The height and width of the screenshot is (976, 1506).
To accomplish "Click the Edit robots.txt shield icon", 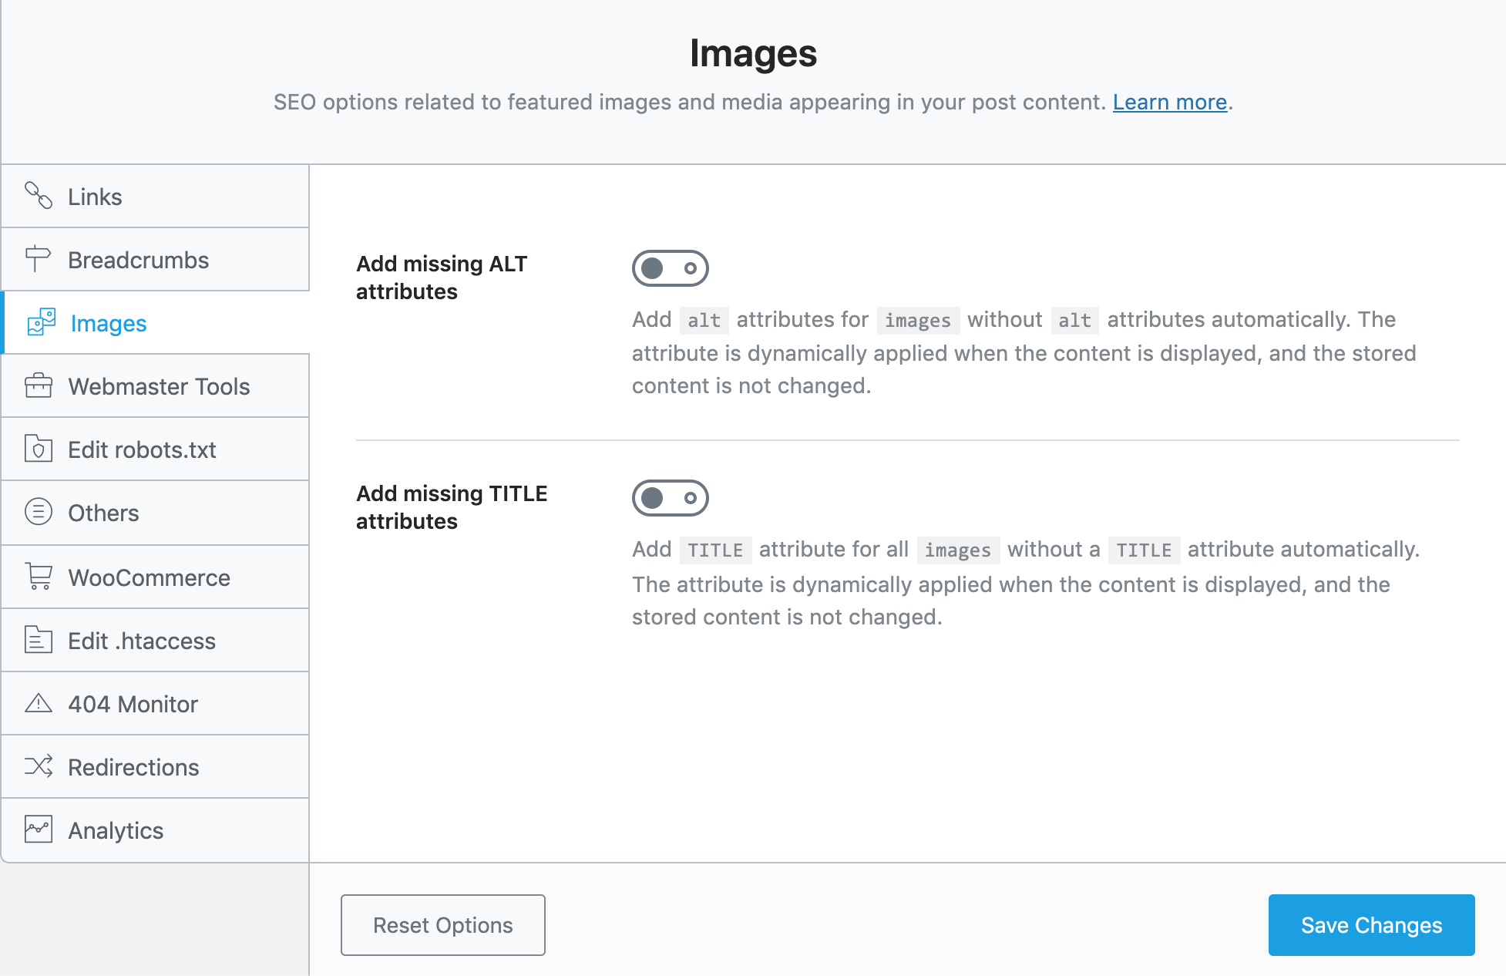I will [39, 449].
